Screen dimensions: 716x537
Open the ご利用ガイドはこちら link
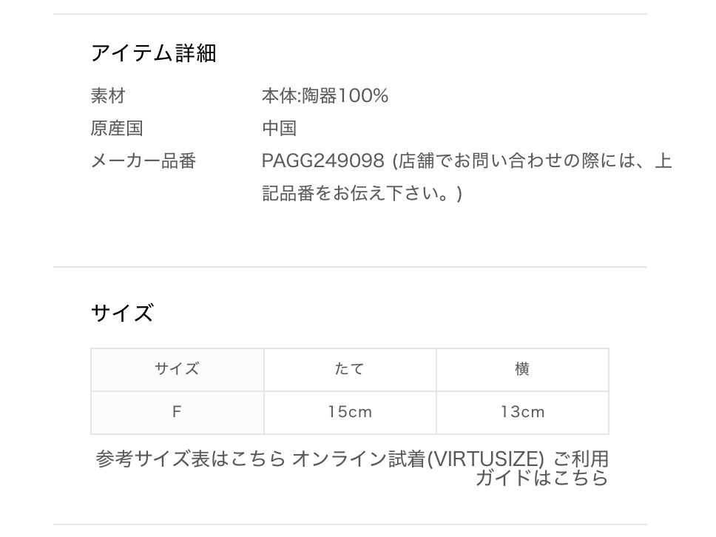coord(541,478)
